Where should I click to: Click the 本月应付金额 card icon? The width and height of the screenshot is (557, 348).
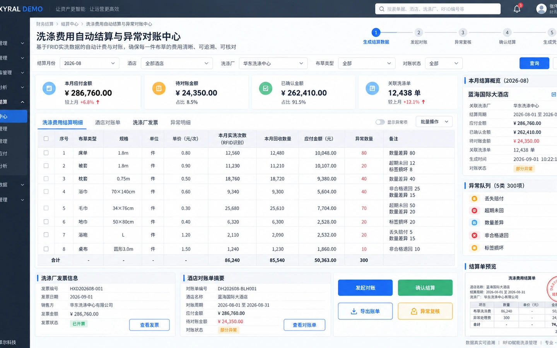click(x=49, y=89)
